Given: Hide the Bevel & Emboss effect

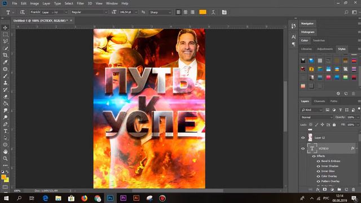Looking at the screenshot, I should point(318,161).
